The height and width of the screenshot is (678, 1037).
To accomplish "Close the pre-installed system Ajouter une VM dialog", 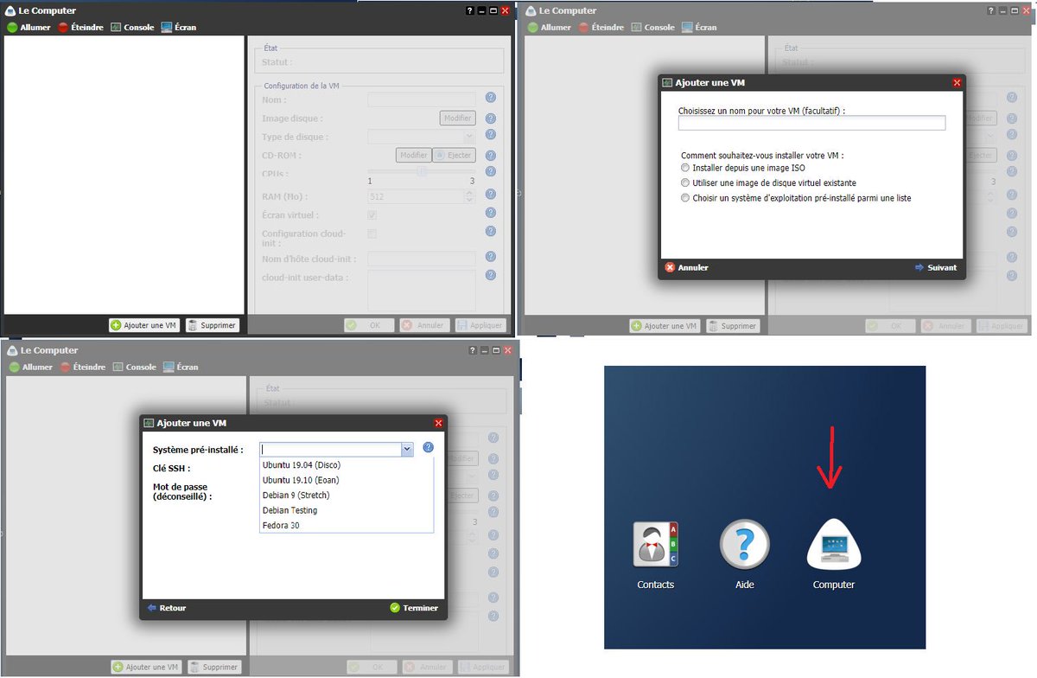I will pyautogui.click(x=438, y=423).
